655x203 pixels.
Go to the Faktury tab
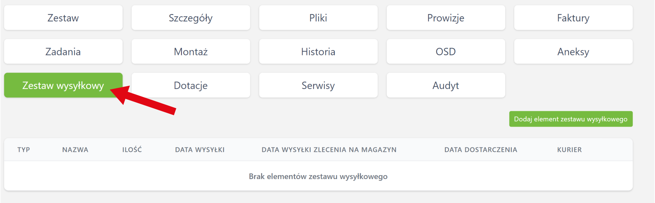(573, 18)
